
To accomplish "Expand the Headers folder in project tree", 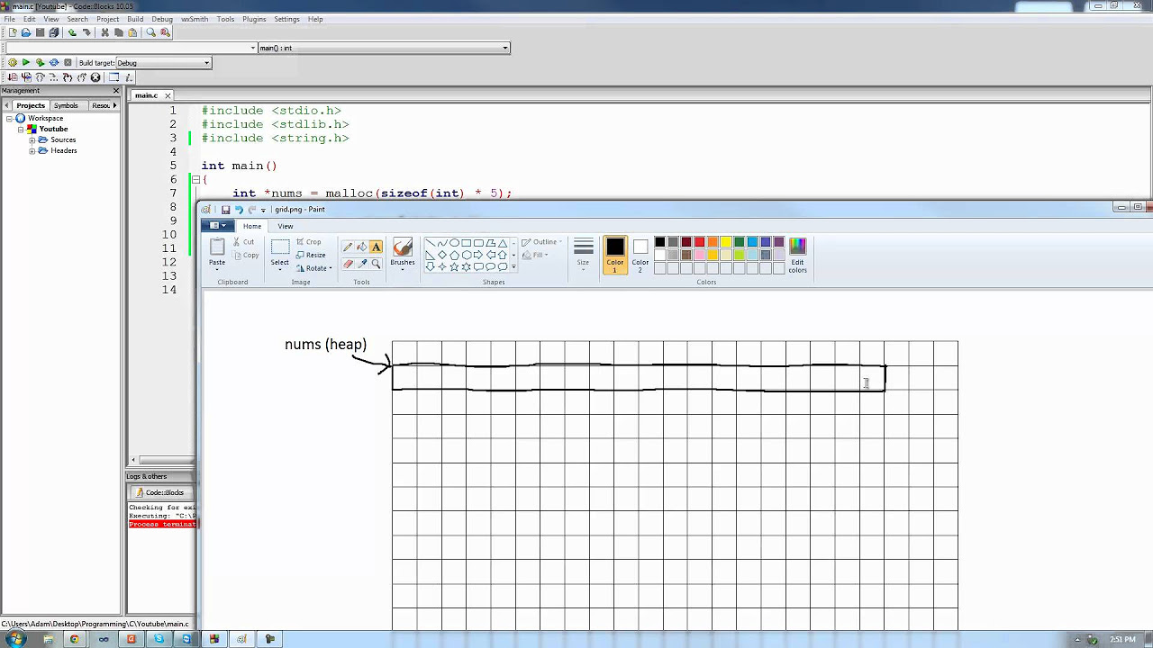I will point(32,150).
